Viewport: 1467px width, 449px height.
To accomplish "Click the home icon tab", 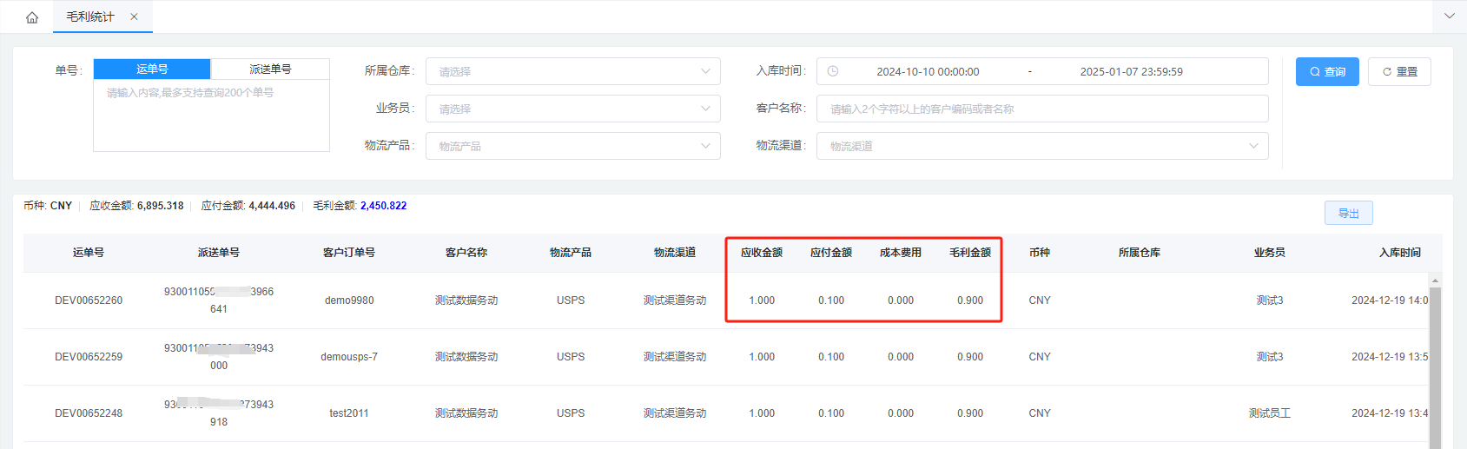I will click(x=32, y=17).
